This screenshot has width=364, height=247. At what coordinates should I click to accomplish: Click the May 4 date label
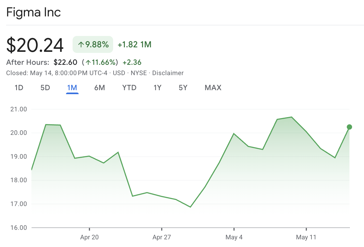pos(234,237)
